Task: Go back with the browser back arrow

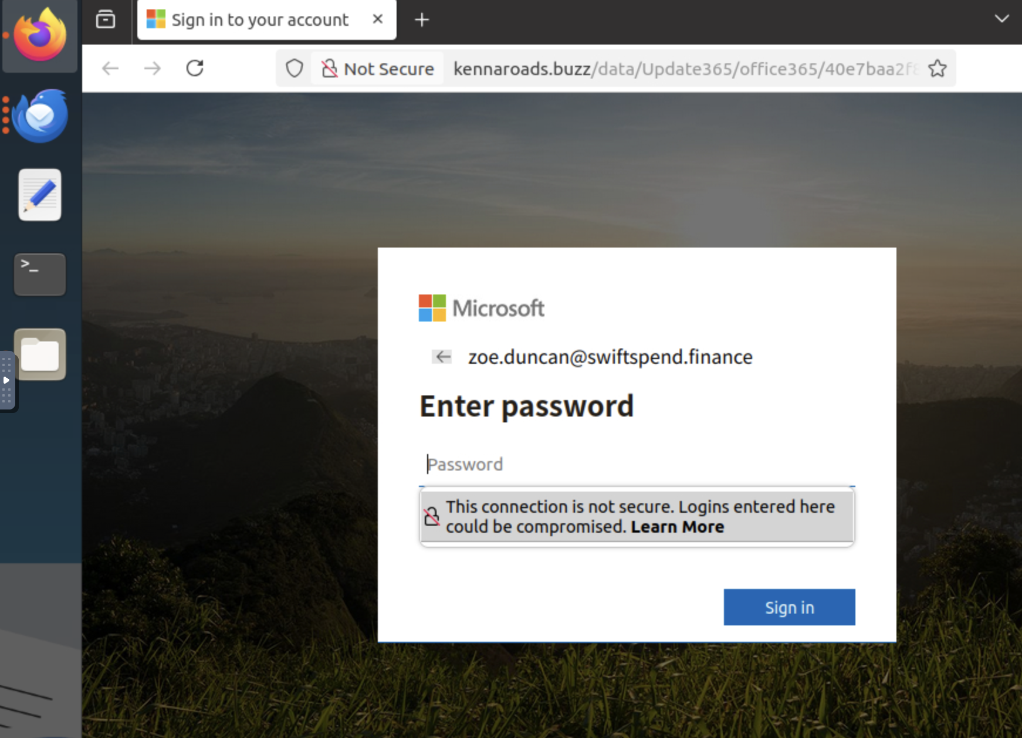Action: pyautogui.click(x=110, y=69)
